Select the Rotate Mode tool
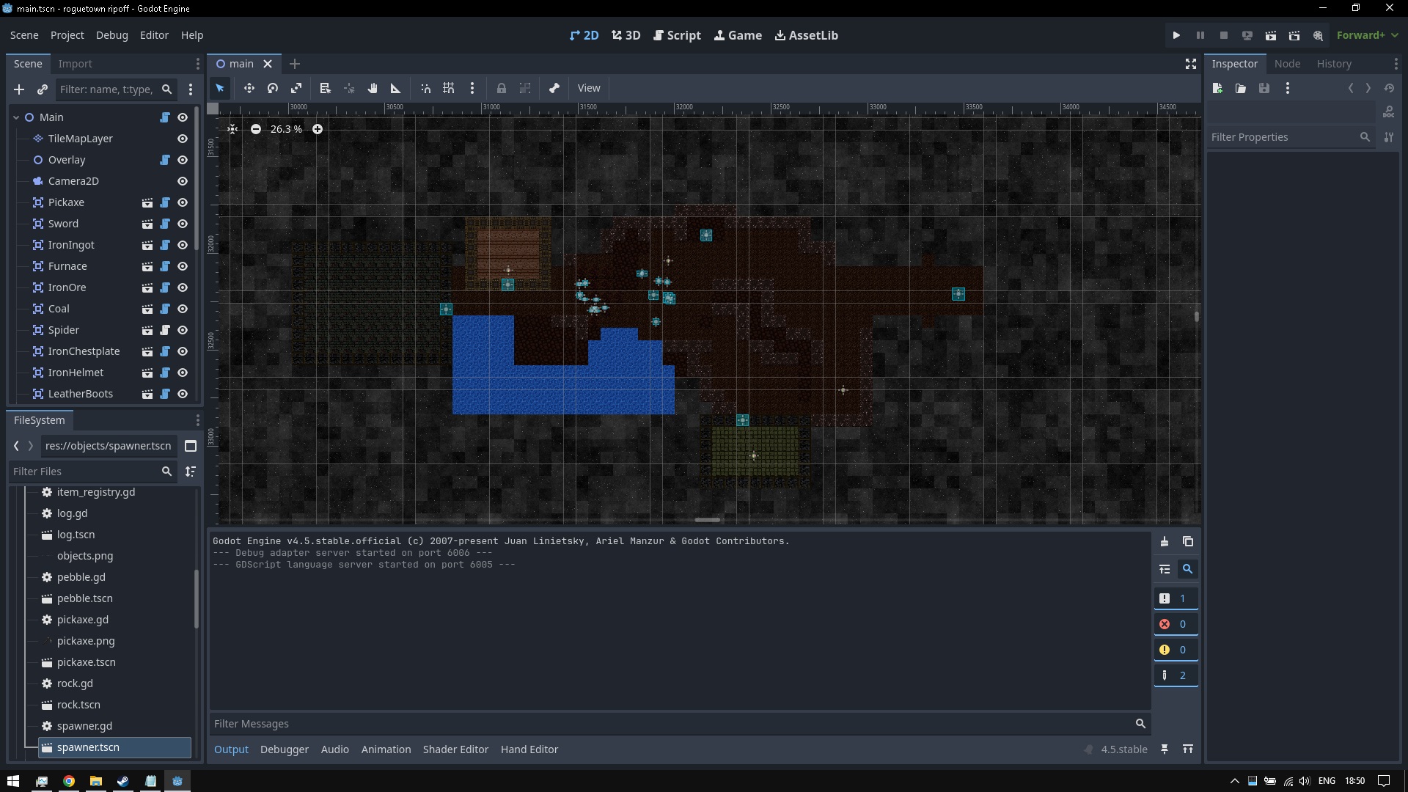 coord(273,88)
